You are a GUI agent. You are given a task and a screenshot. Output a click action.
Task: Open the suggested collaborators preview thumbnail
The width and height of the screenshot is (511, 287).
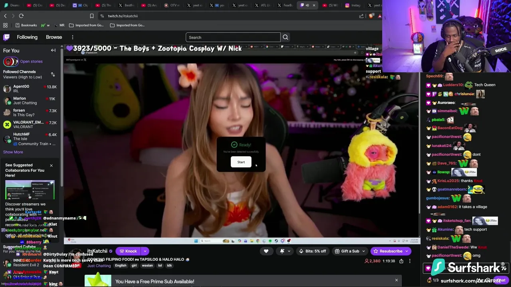pyautogui.click(x=30, y=190)
